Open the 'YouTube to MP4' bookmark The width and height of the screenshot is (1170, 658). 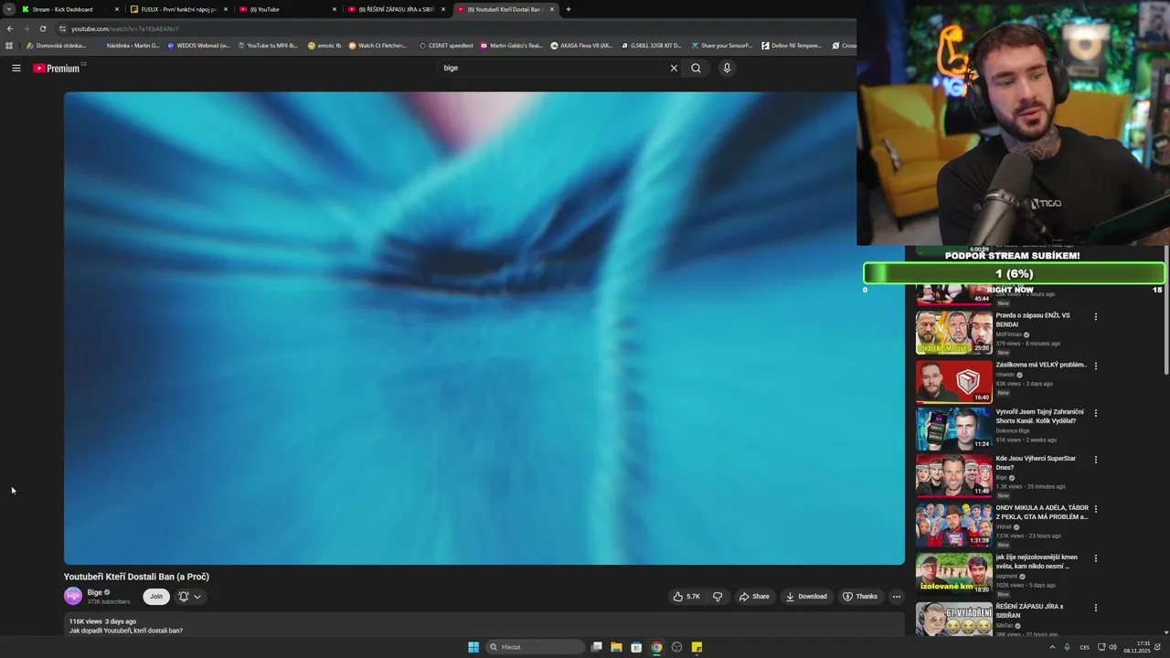(268, 45)
